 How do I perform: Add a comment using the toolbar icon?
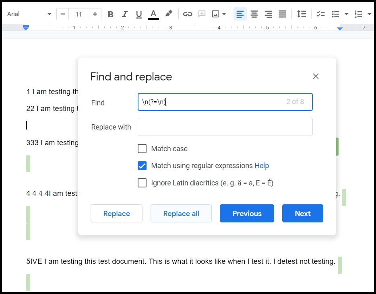[x=201, y=14]
